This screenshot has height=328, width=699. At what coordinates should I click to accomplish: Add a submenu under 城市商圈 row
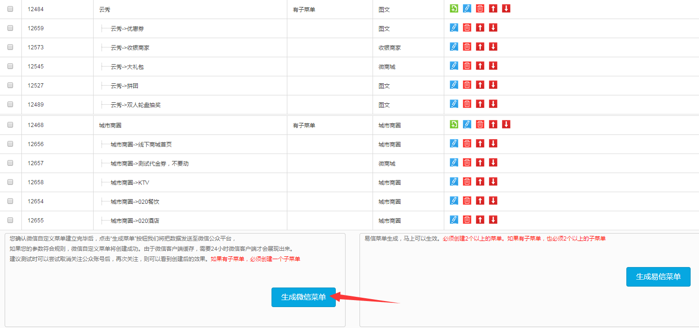pos(454,124)
